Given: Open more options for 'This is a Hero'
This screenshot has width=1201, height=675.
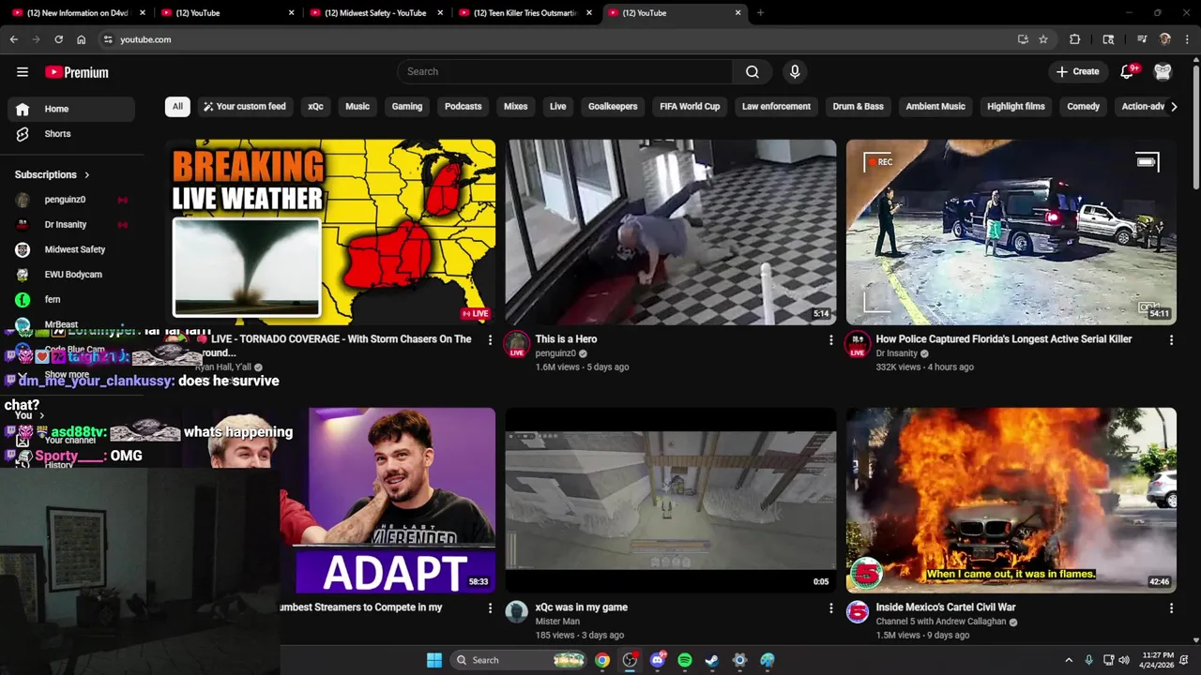Looking at the screenshot, I should pos(830,339).
